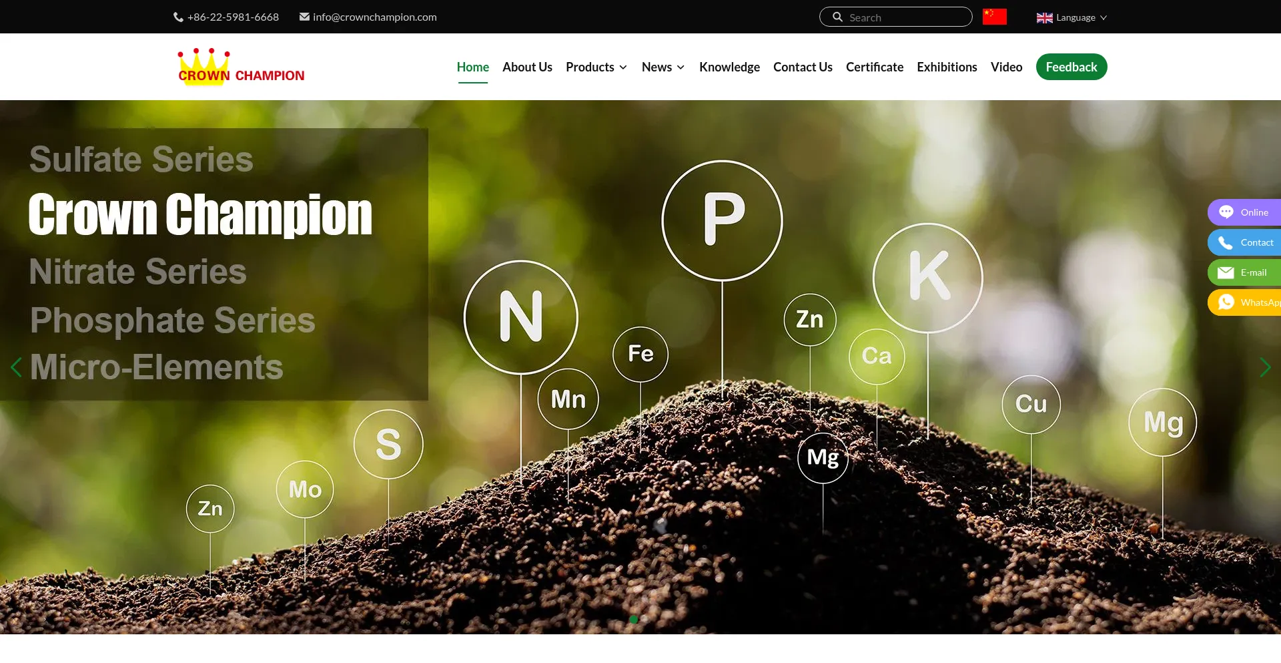
Task: Open the WhatsApp side widget
Action: click(1244, 302)
